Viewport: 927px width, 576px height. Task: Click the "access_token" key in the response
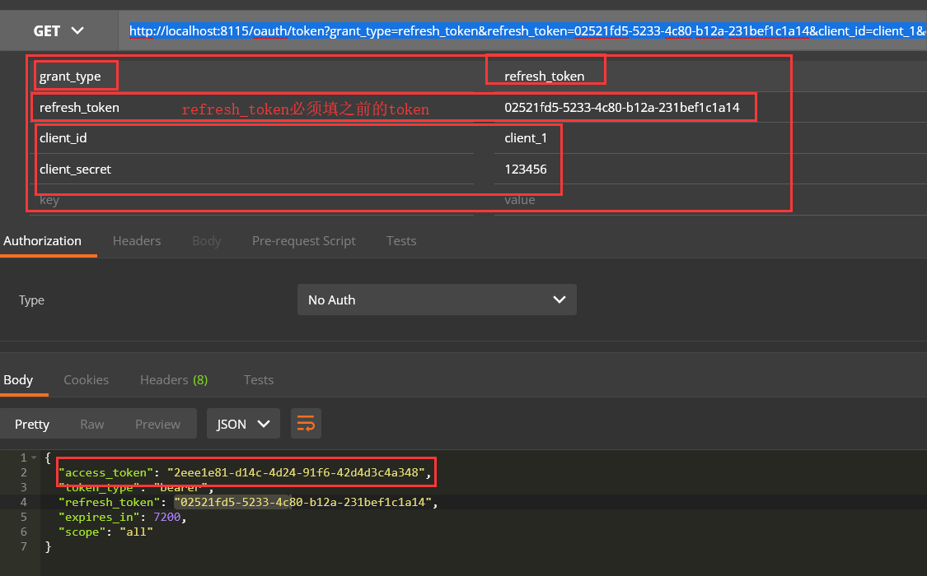105,472
